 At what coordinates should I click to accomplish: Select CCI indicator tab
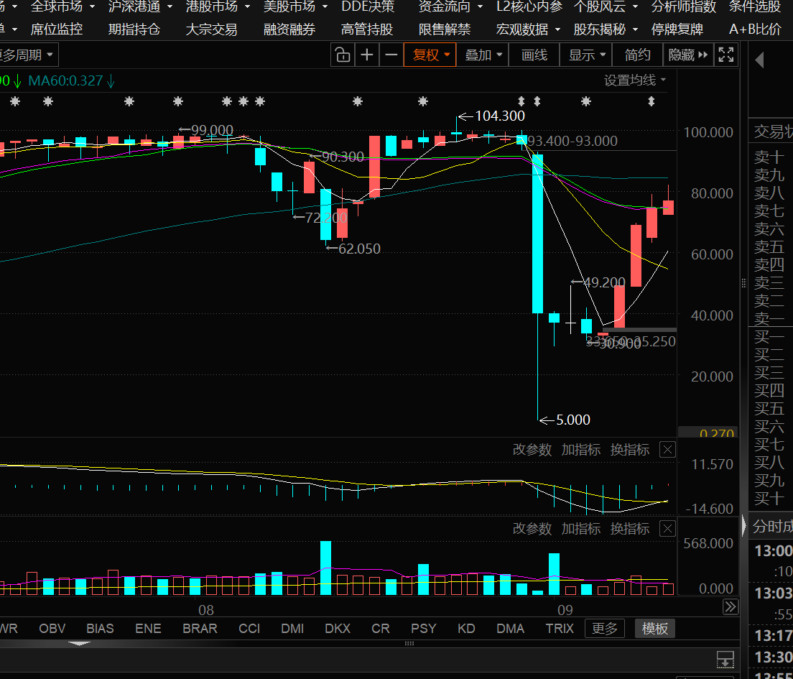tap(249, 629)
